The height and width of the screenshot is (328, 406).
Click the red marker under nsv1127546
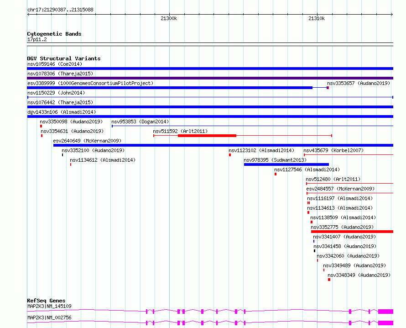[x=276, y=174]
